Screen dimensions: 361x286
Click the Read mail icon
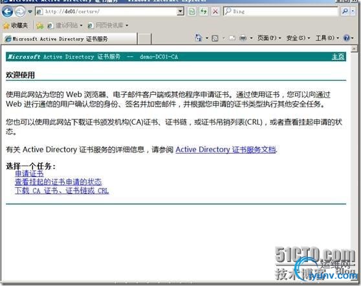(232, 38)
